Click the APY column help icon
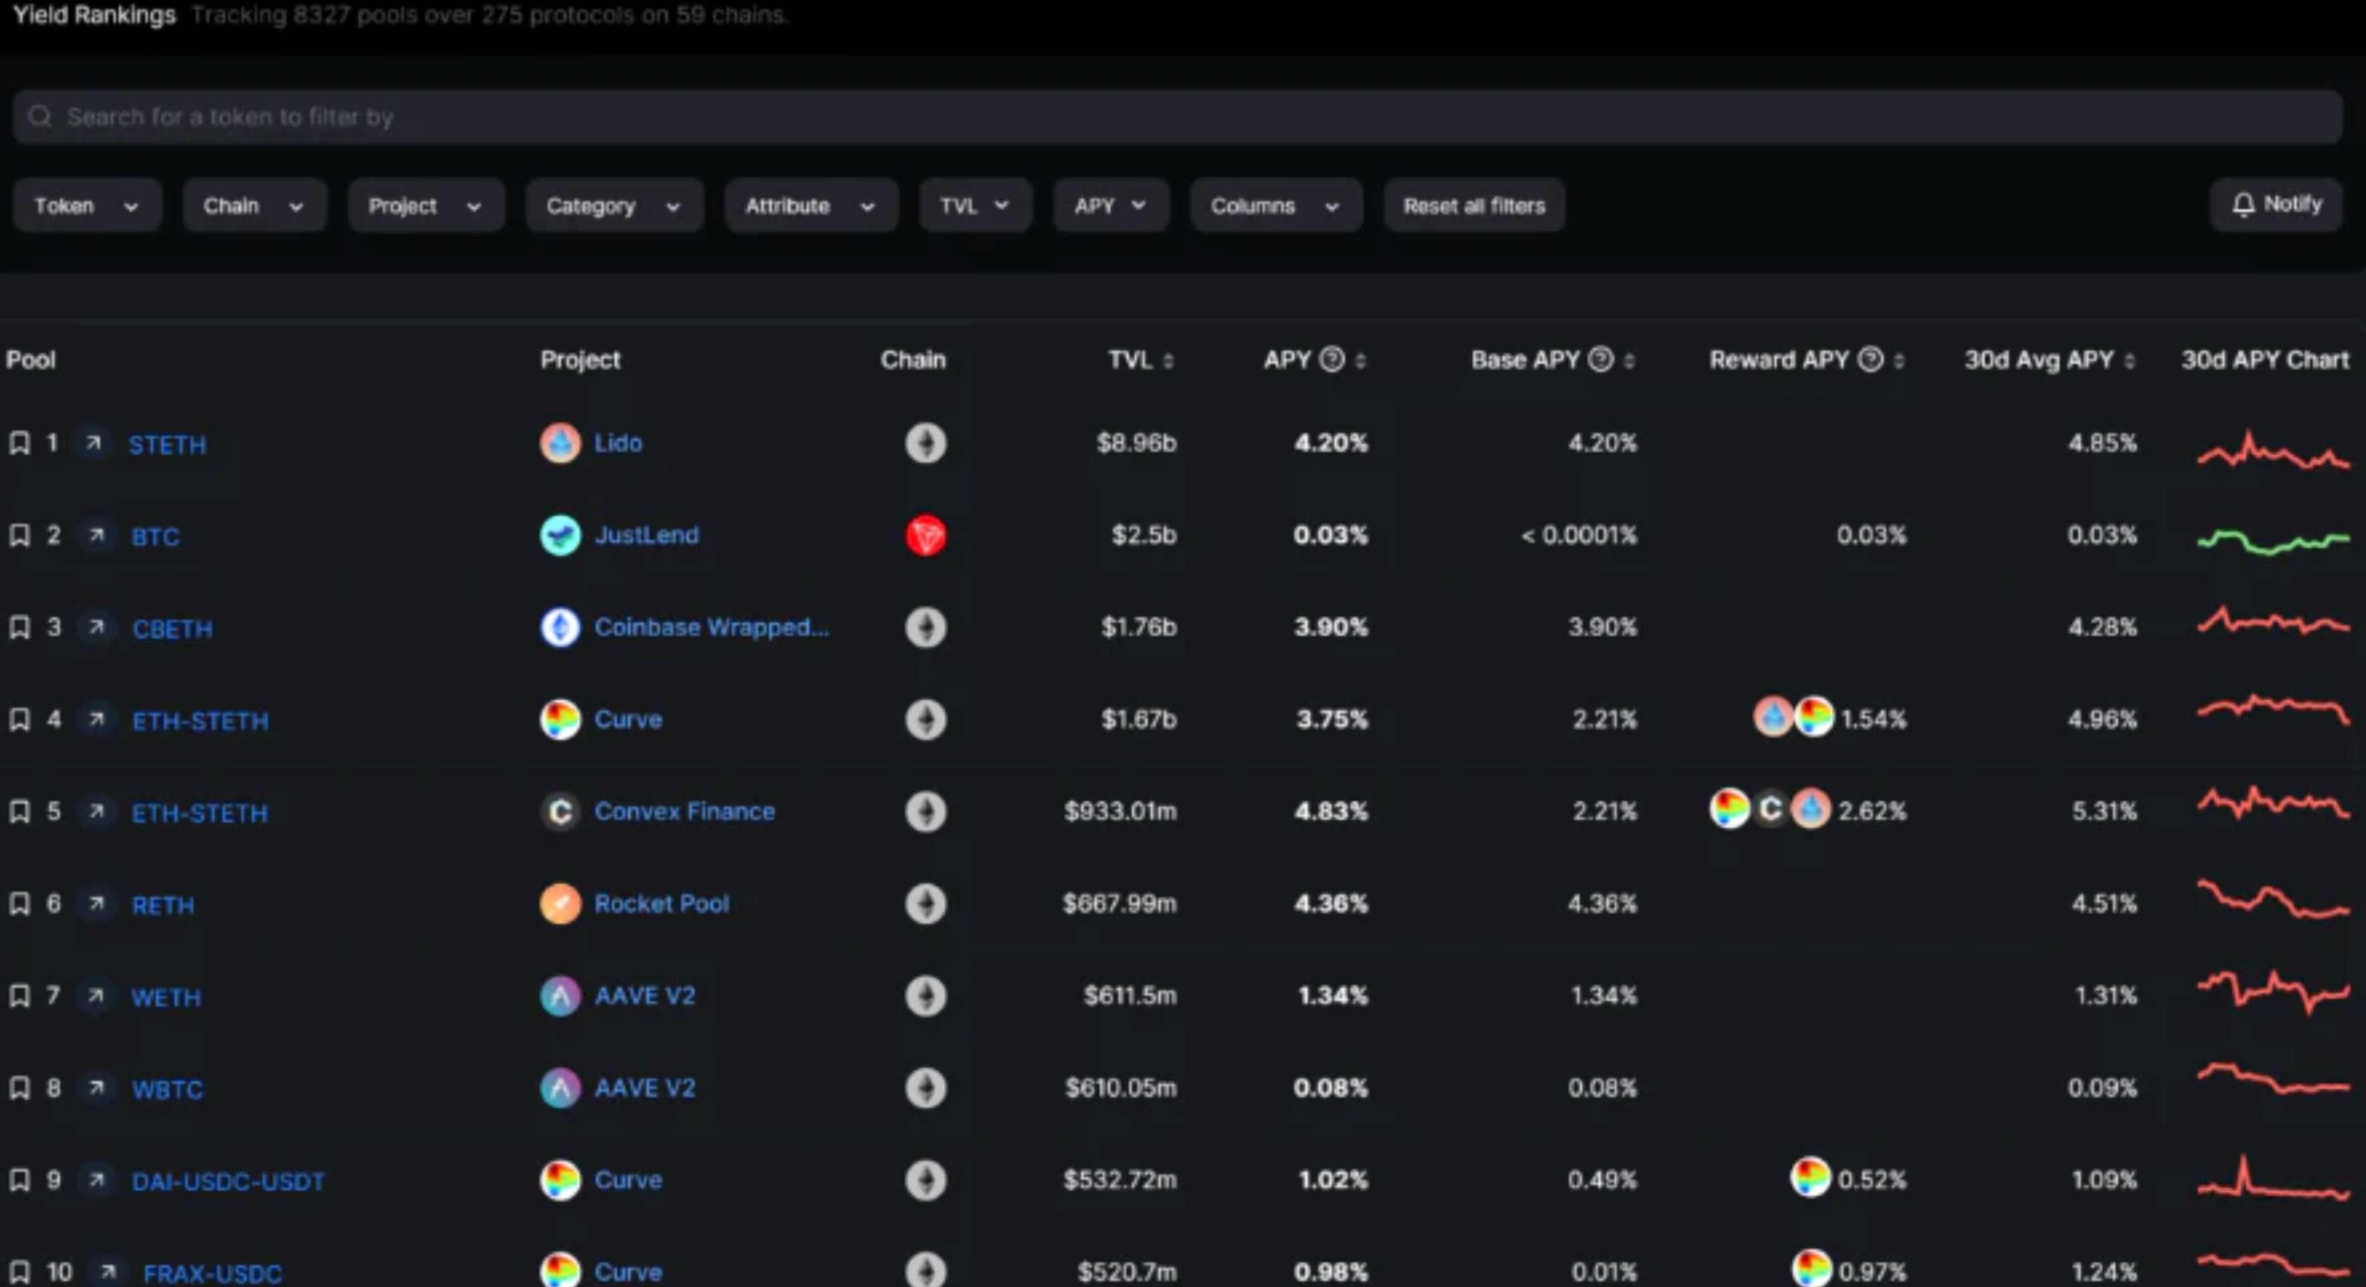Screen dimensions: 2366x1287 [1332, 360]
